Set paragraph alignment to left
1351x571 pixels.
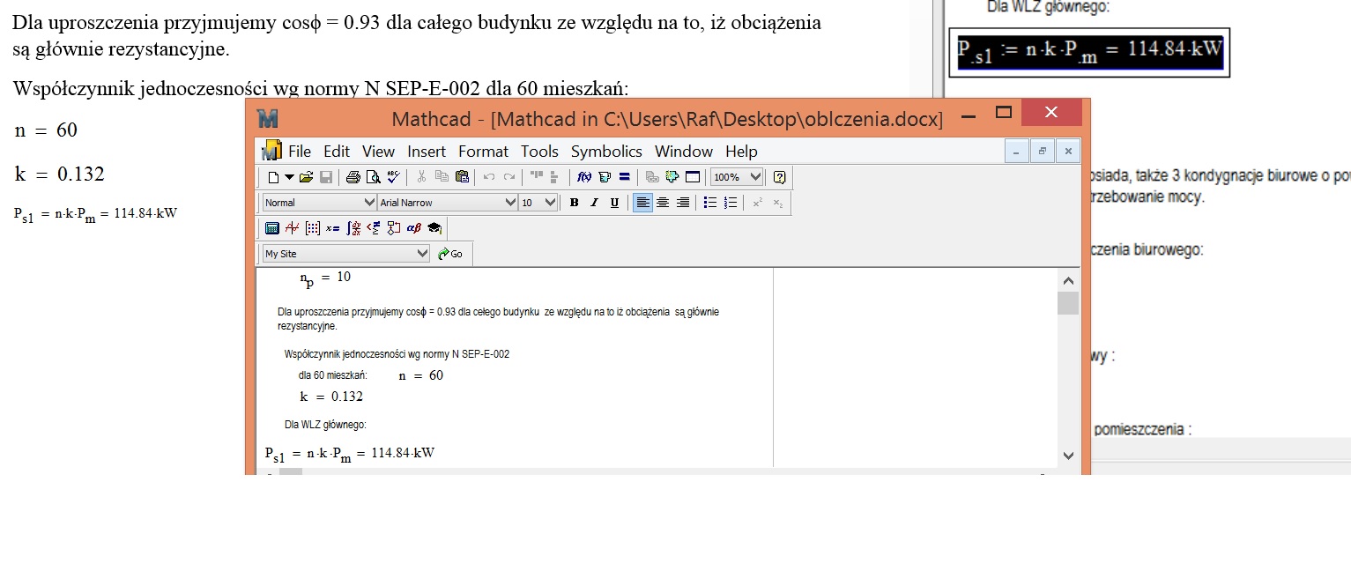click(x=642, y=203)
